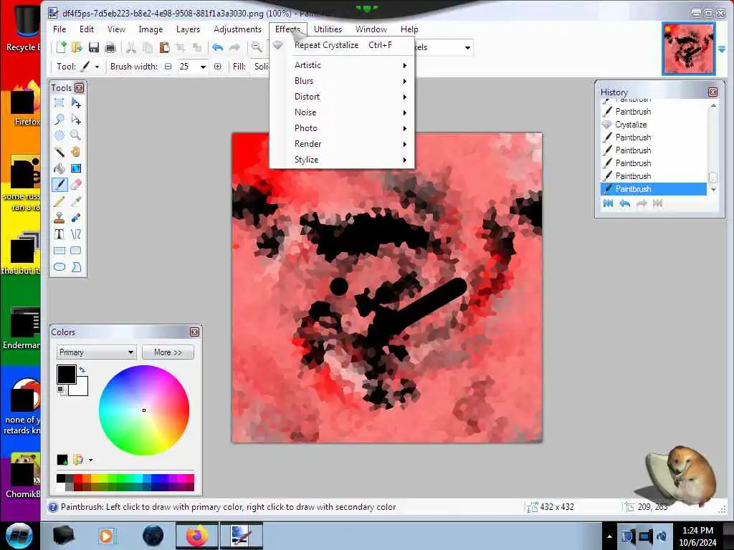Select the Paint Bucket tool
Viewport: 734px width, 550px height.
point(59,168)
